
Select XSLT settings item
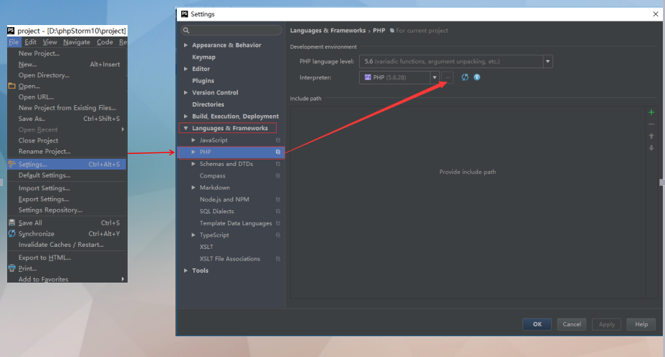(206, 247)
